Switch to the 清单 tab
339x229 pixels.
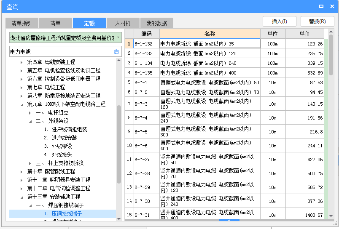56,23
